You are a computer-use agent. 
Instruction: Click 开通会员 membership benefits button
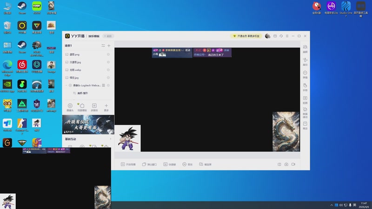click(x=246, y=36)
